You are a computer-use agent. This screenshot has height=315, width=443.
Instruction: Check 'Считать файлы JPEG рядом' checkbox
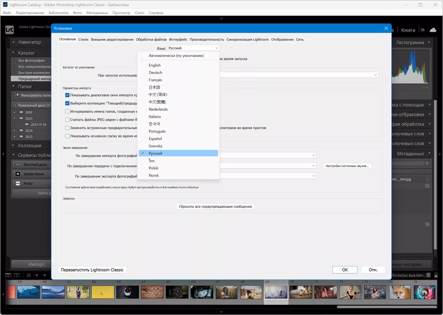point(67,120)
